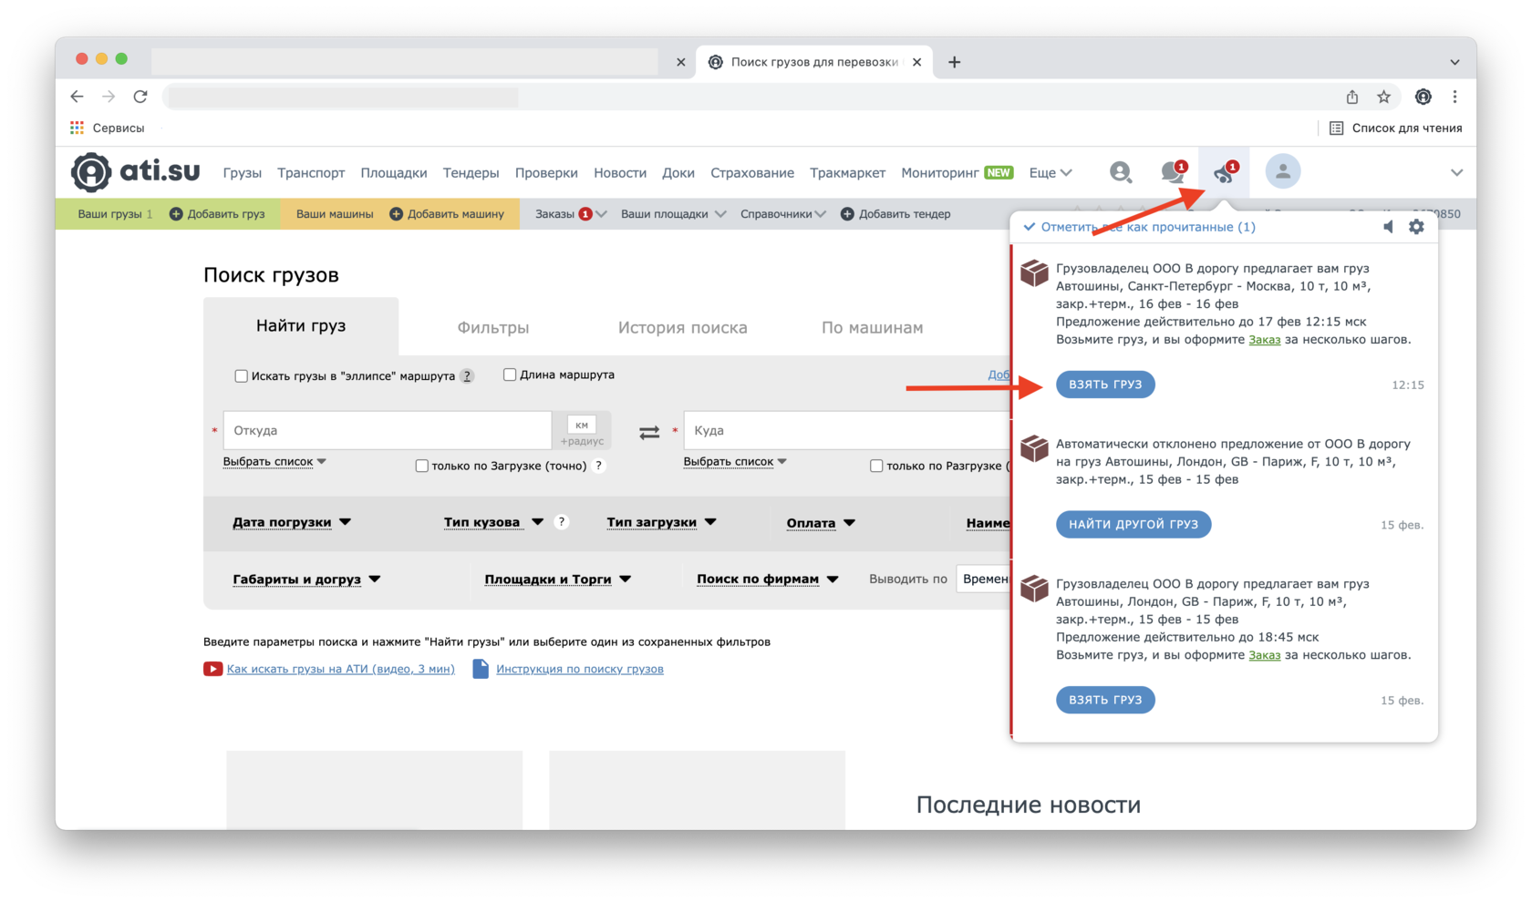Mute notification sound speaker icon
This screenshot has height=903, width=1532.
tap(1388, 226)
